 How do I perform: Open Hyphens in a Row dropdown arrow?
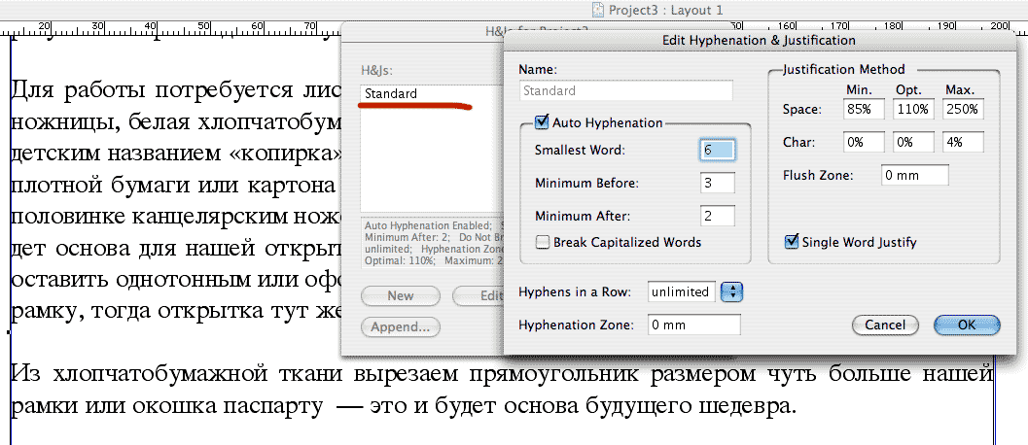[731, 291]
